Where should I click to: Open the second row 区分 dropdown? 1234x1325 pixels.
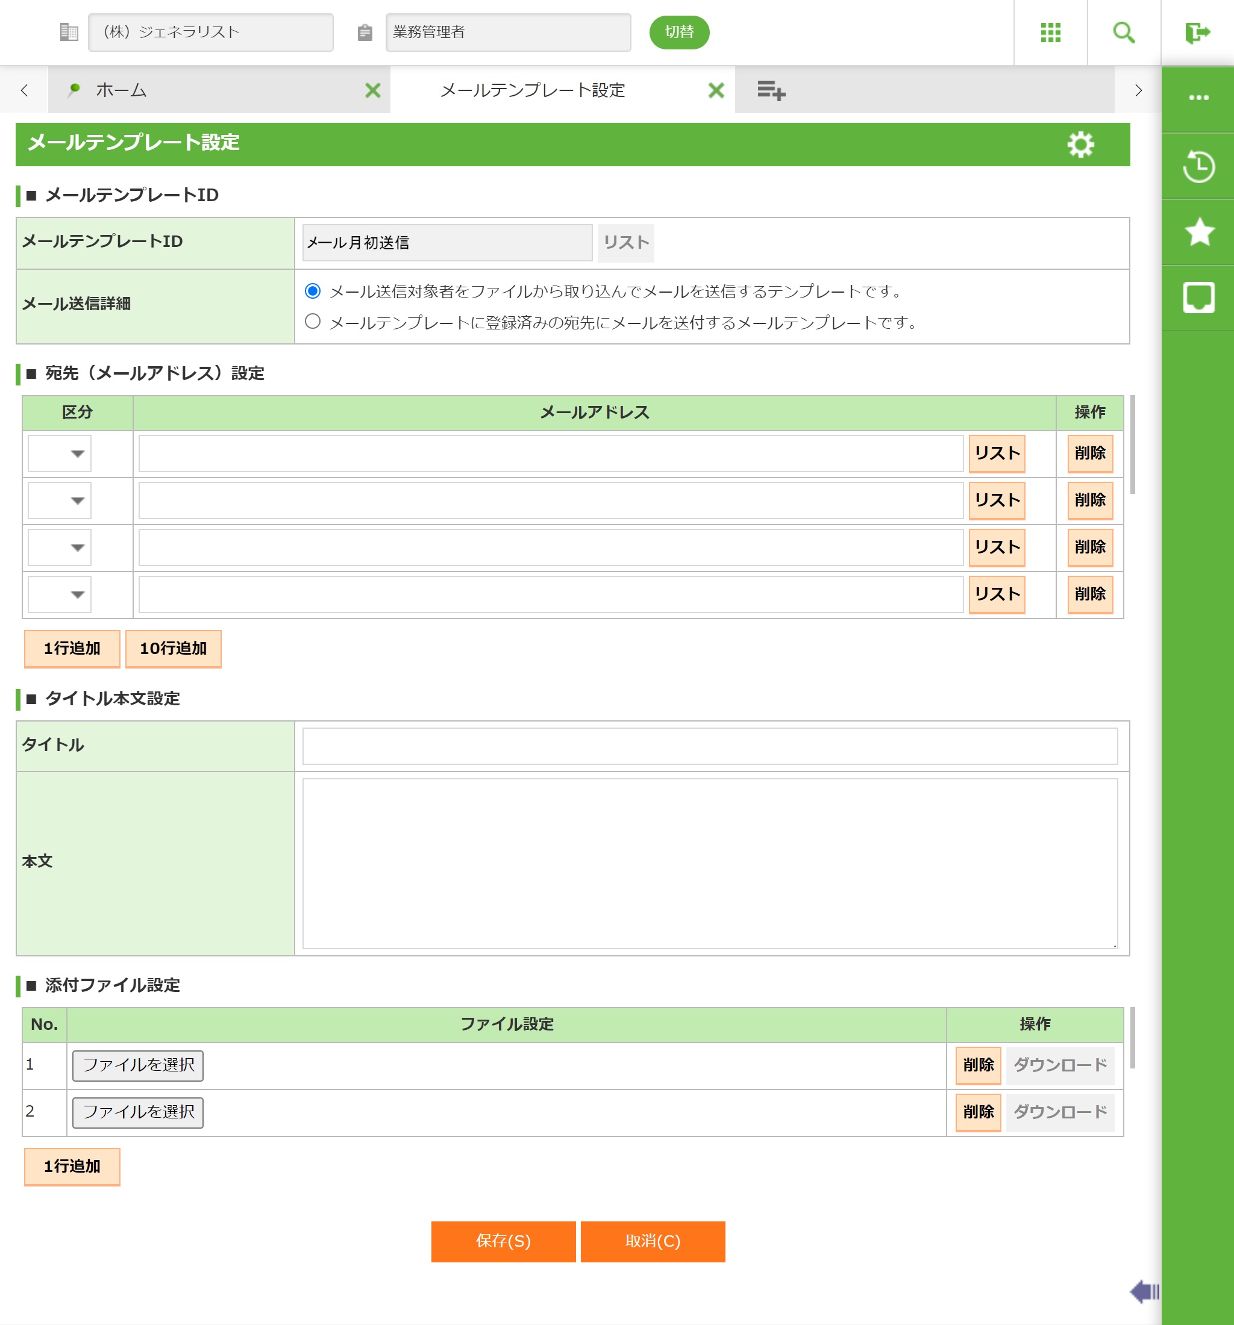[x=59, y=500]
